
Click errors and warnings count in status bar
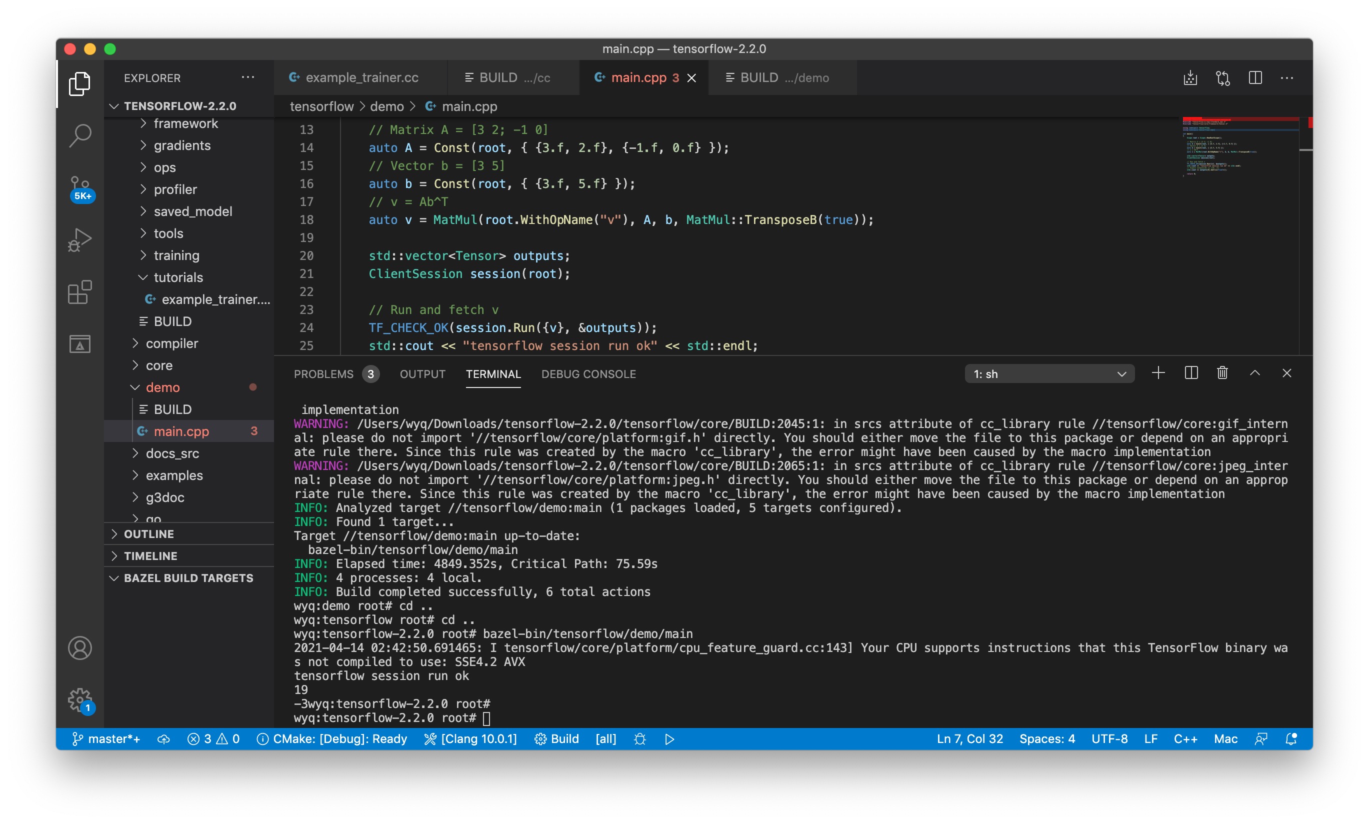213,739
